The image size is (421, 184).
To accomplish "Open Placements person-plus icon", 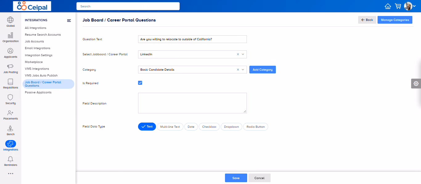I will pyautogui.click(x=10, y=113).
